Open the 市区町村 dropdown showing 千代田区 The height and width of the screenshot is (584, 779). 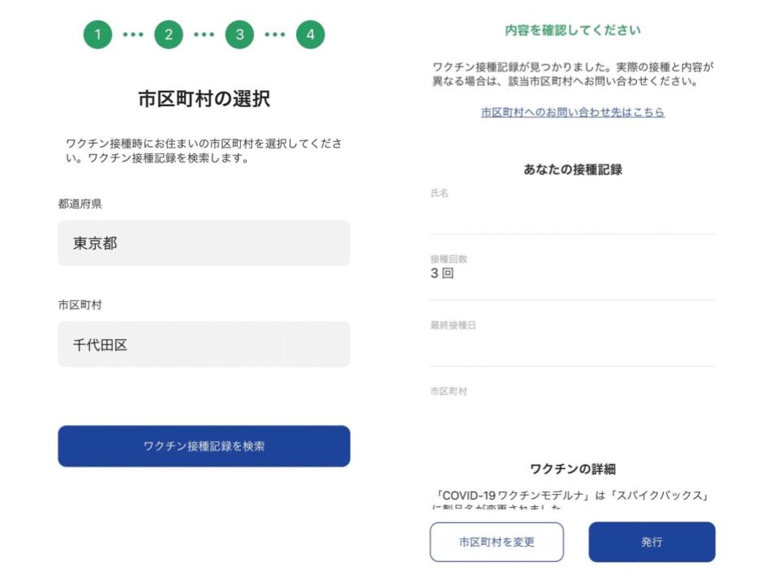(x=204, y=345)
